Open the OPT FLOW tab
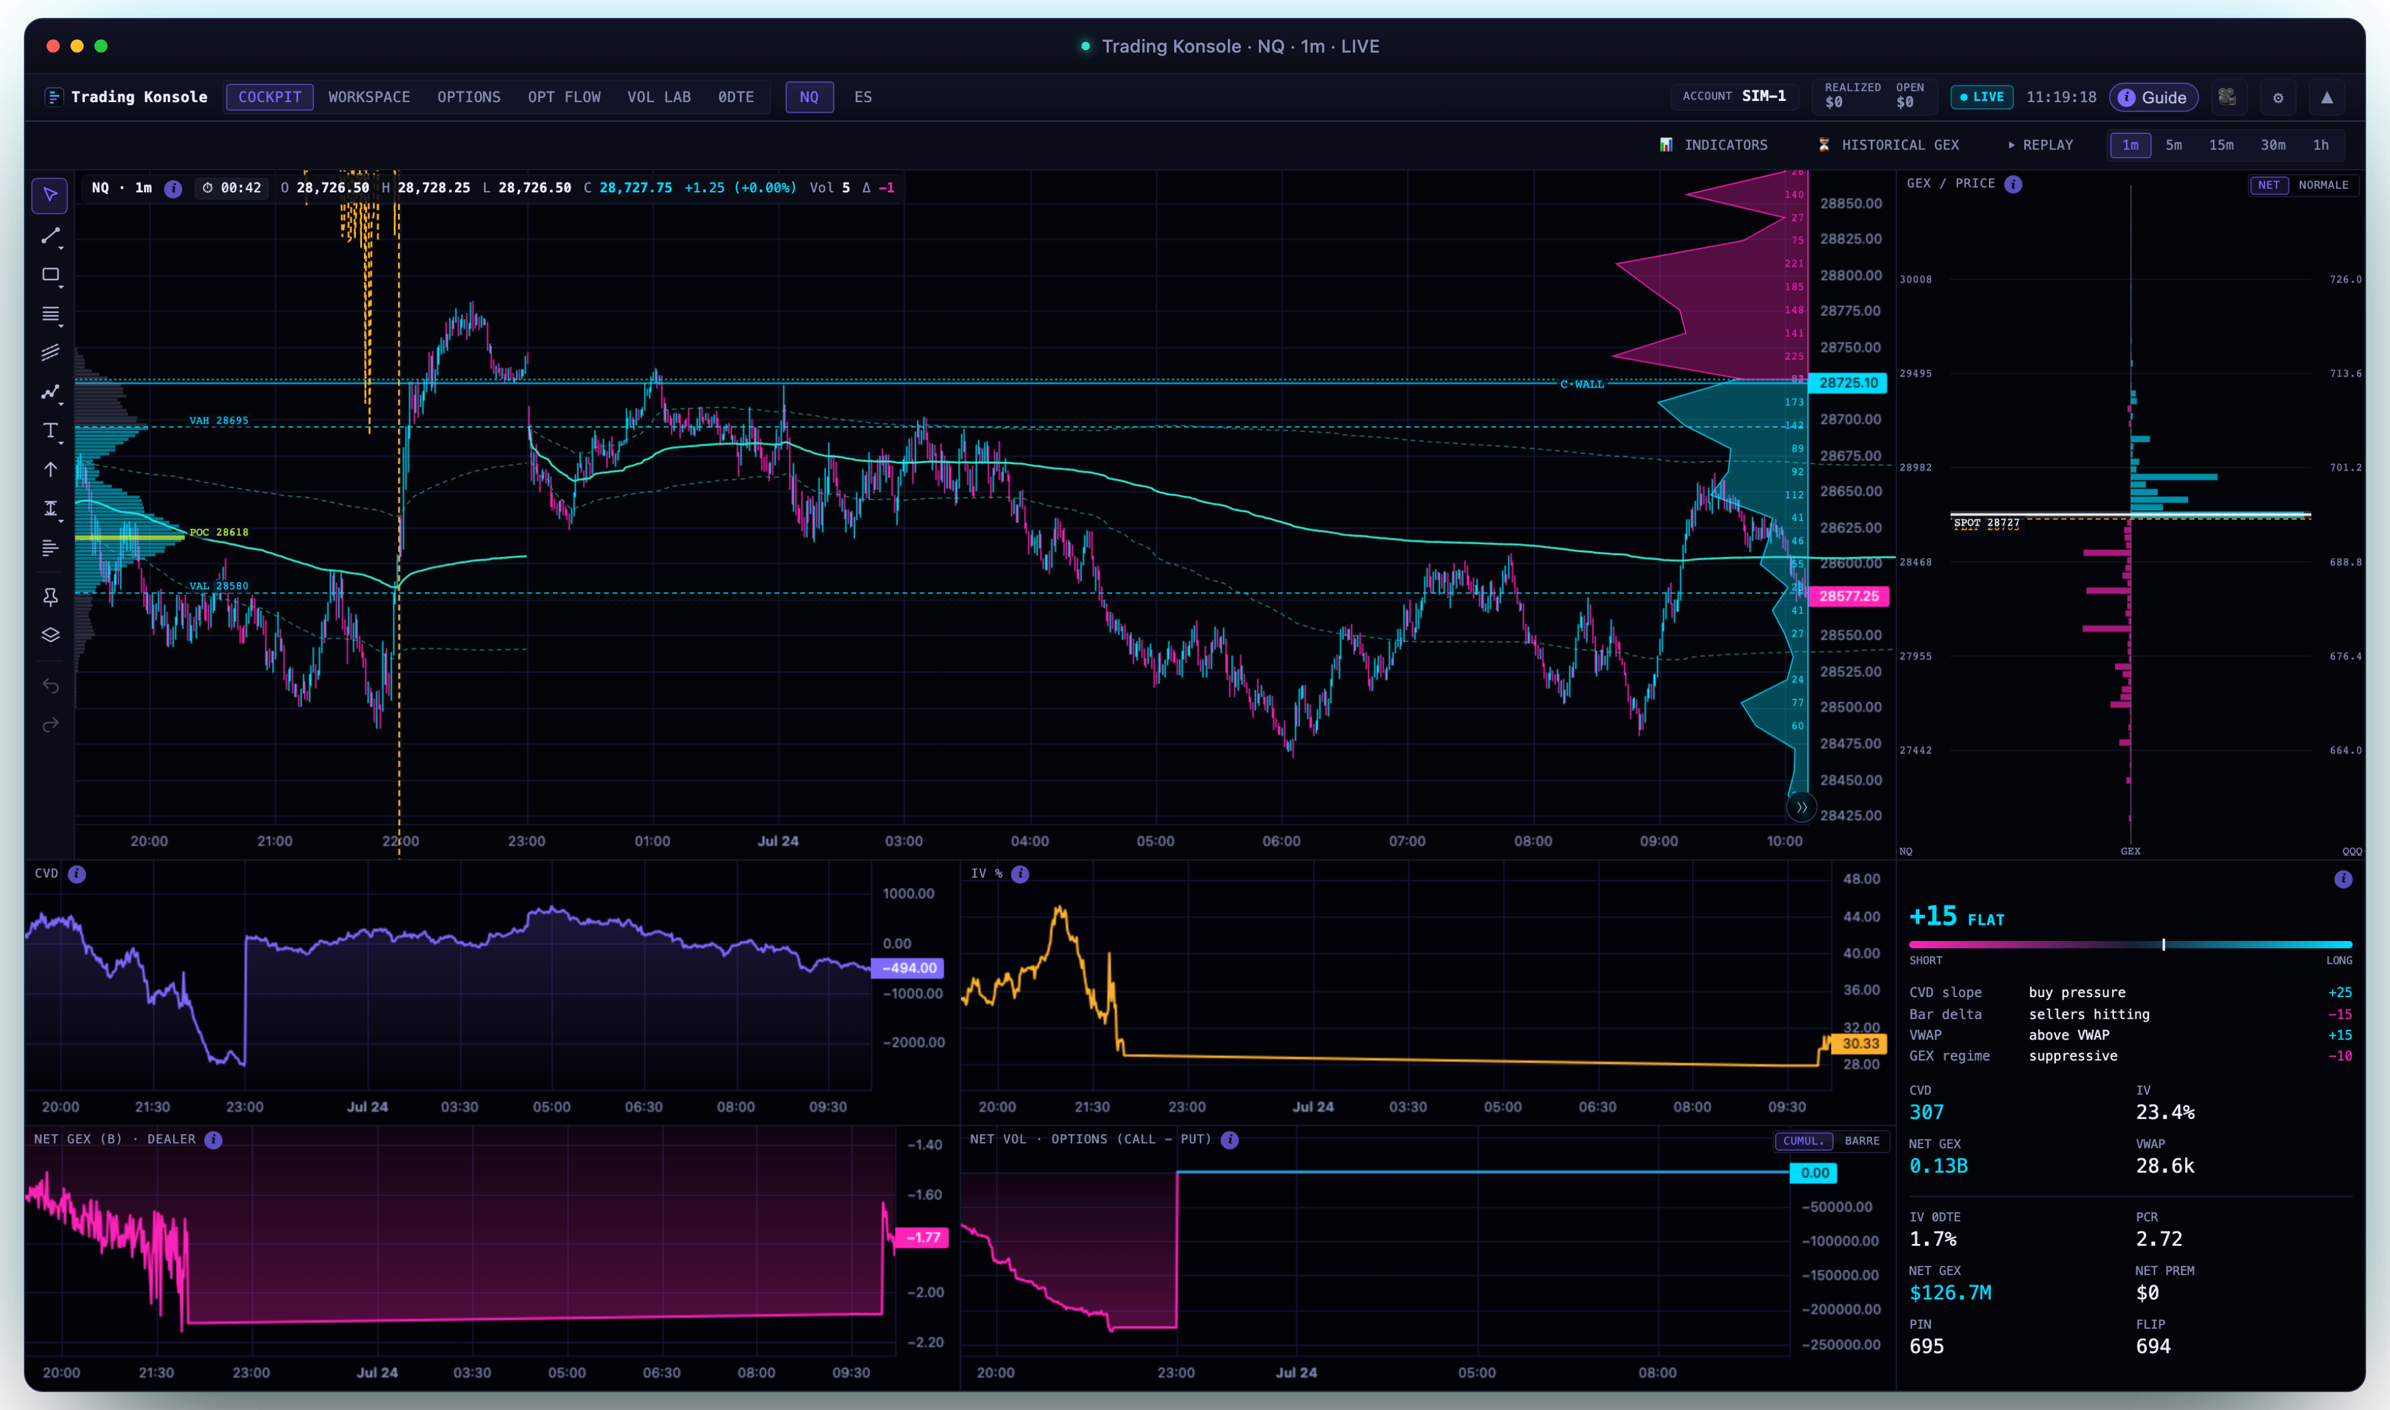This screenshot has width=2390, height=1410. [564, 97]
